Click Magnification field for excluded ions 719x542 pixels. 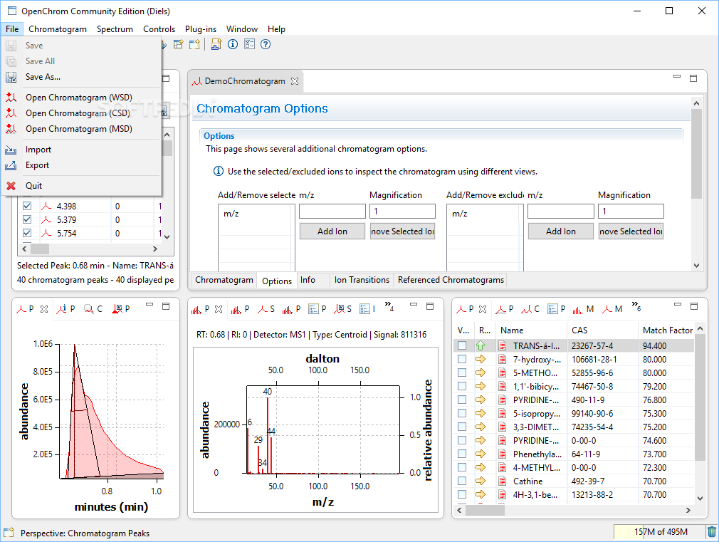tap(631, 211)
